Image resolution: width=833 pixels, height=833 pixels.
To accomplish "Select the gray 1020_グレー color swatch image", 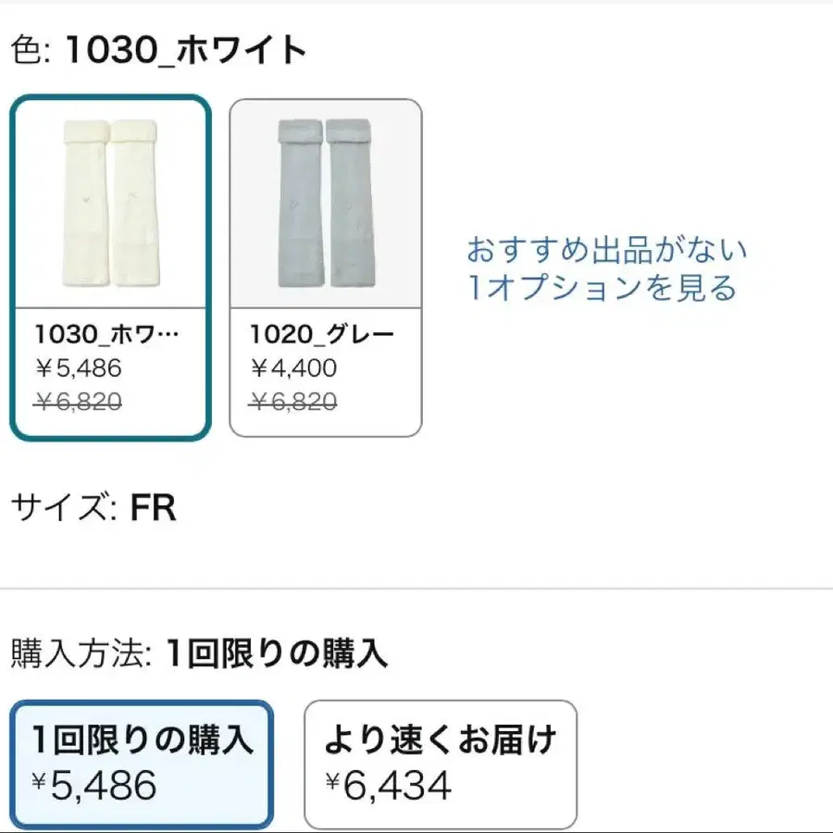I will click(x=325, y=202).
